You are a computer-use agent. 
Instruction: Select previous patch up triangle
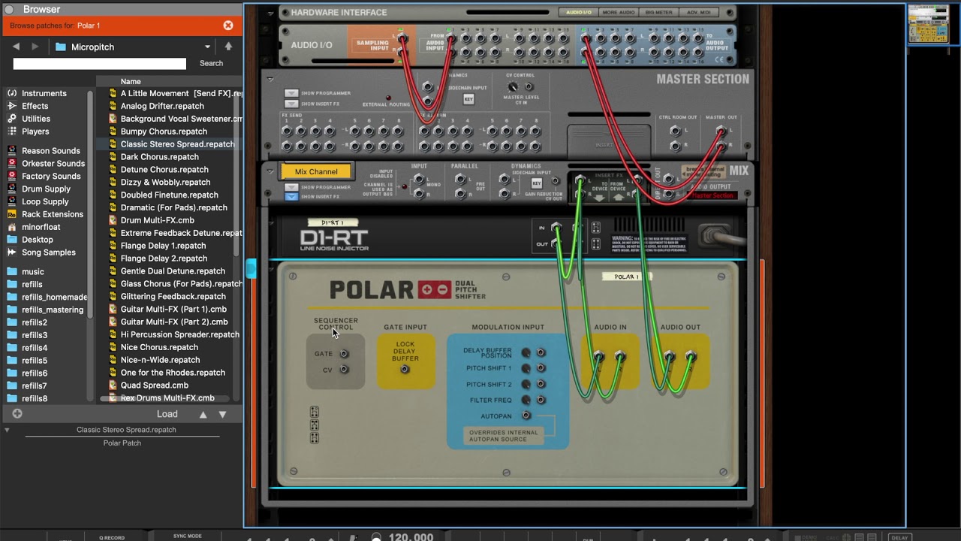coord(203,414)
